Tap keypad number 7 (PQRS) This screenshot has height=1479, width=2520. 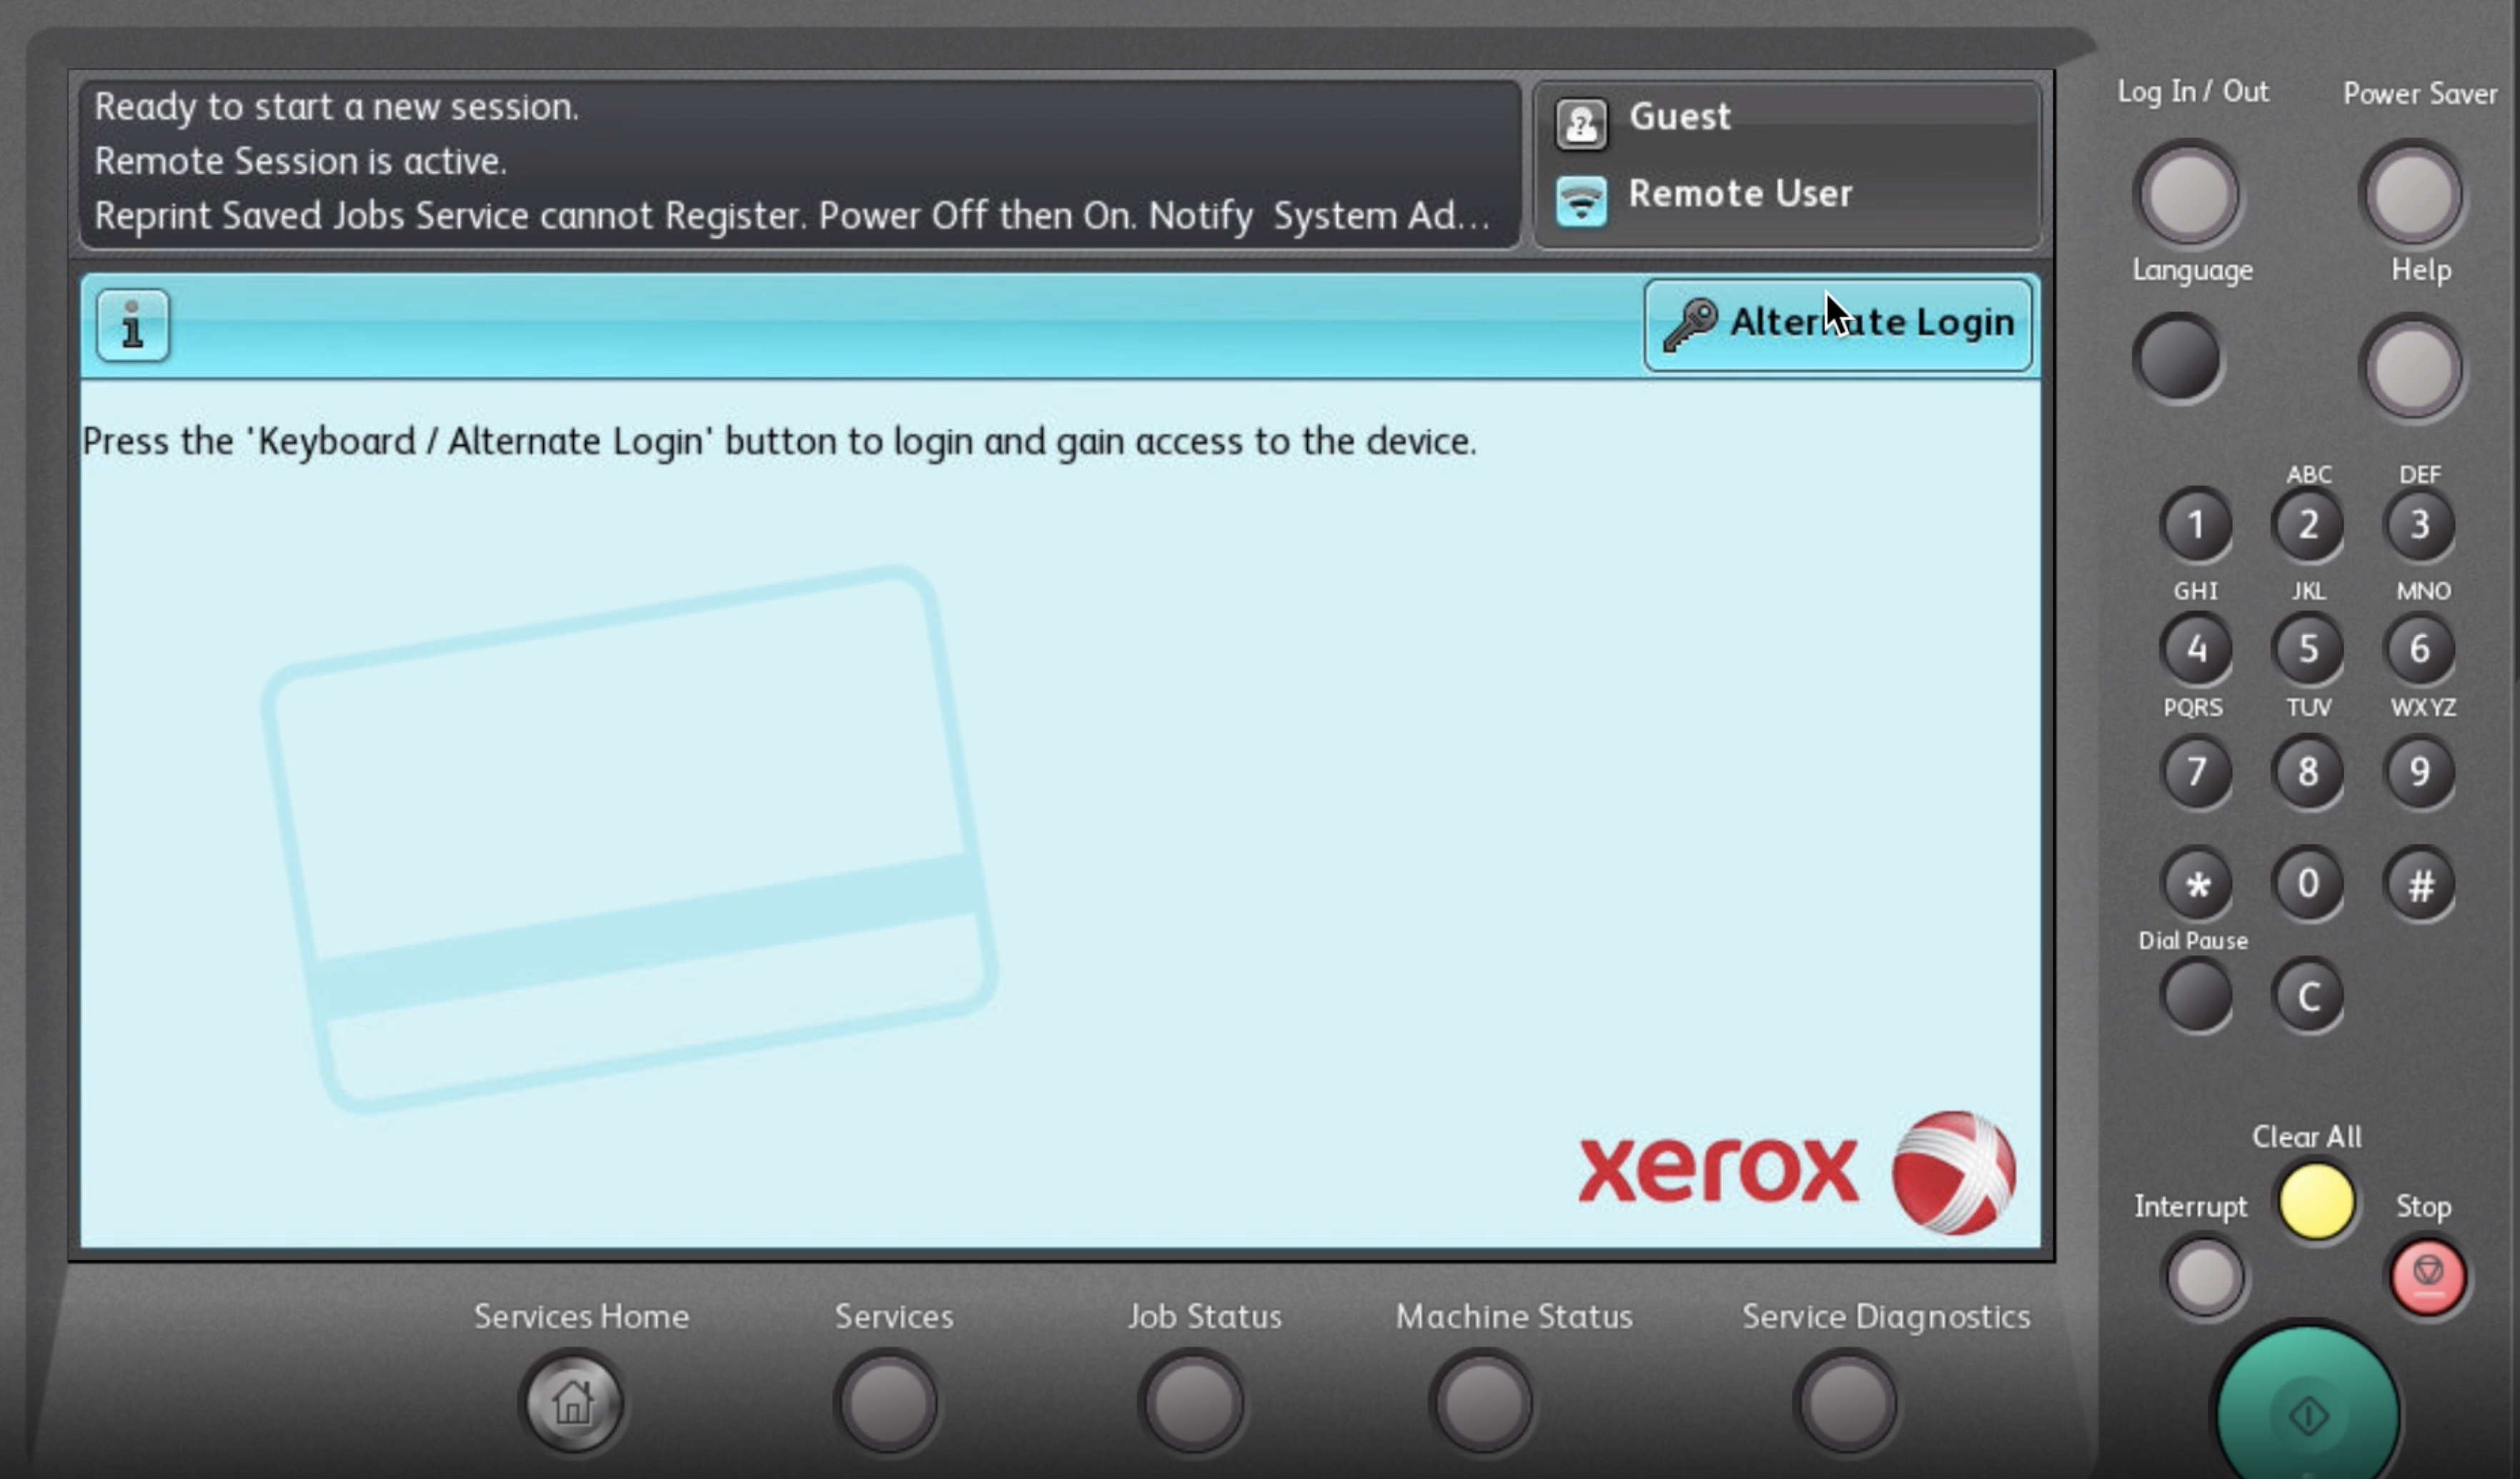click(x=2196, y=771)
